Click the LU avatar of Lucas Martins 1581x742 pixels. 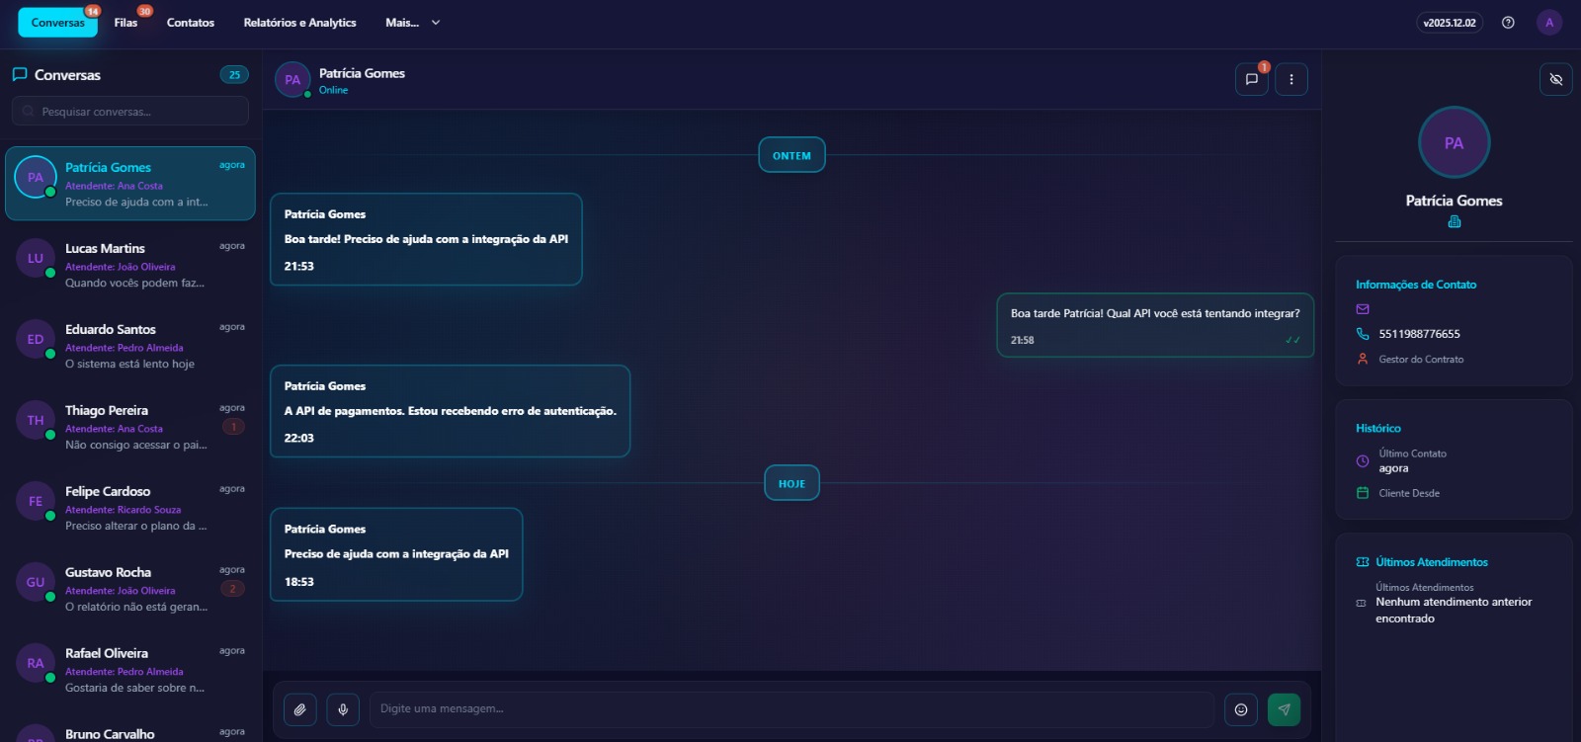(36, 258)
